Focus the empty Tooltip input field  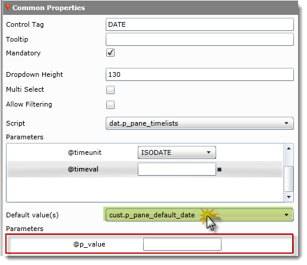tap(200, 39)
